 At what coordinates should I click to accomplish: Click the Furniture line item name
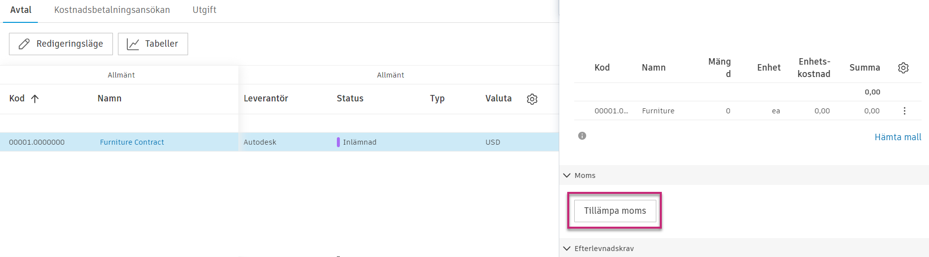coord(658,111)
